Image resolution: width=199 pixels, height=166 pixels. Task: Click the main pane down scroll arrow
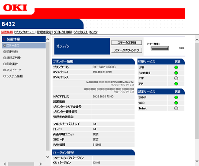point(197,161)
